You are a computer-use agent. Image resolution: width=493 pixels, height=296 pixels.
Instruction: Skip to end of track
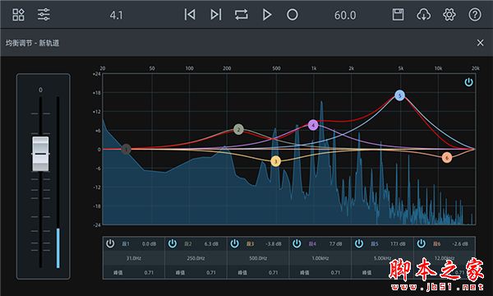click(215, 15)
